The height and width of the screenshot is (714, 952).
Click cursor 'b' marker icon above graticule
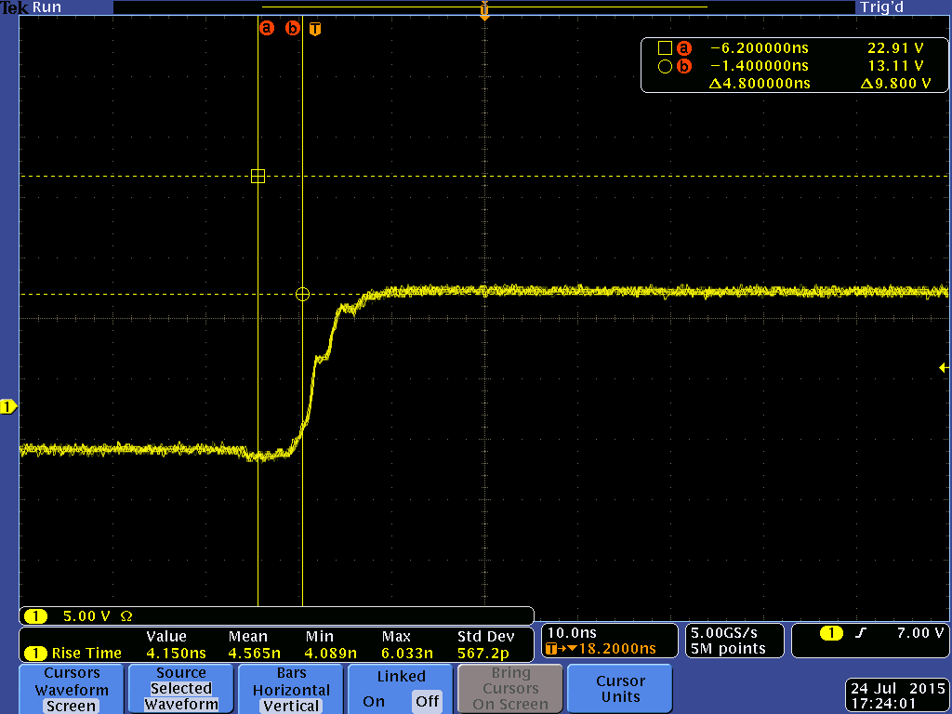point(292,28)
